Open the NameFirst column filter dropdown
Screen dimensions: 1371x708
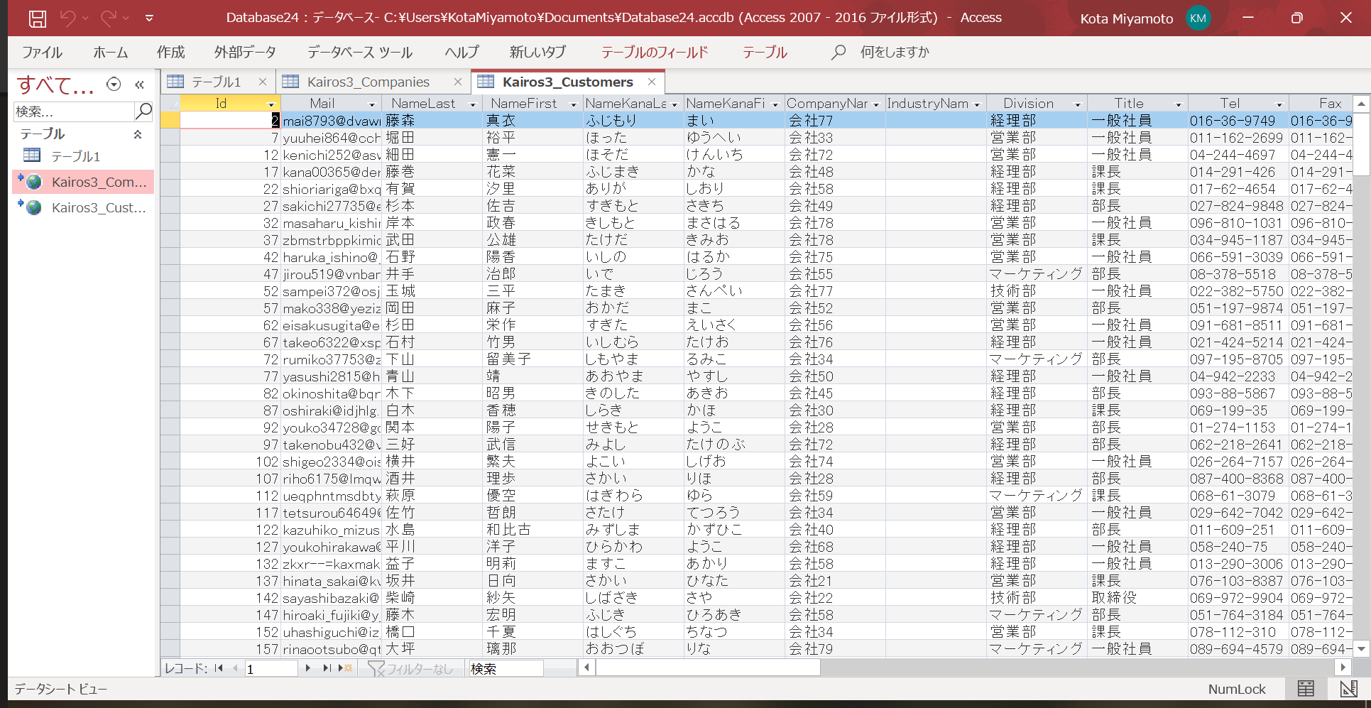tap(574, 104)
